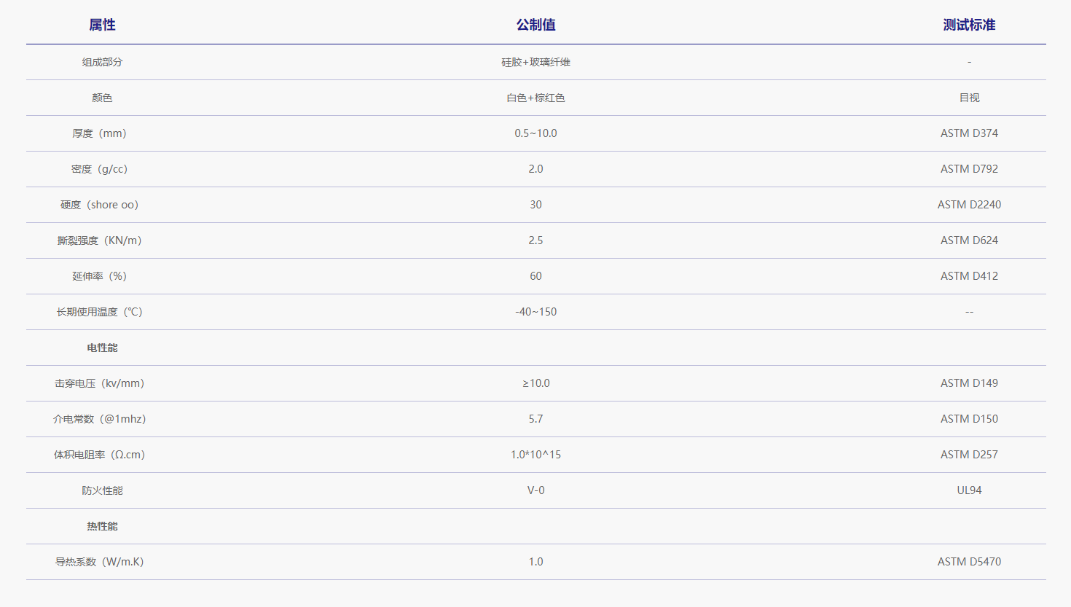Select the 厚度 (mm) row label
The width and height of the screenshot is (1071, 607).
click(x=100, y=133)
